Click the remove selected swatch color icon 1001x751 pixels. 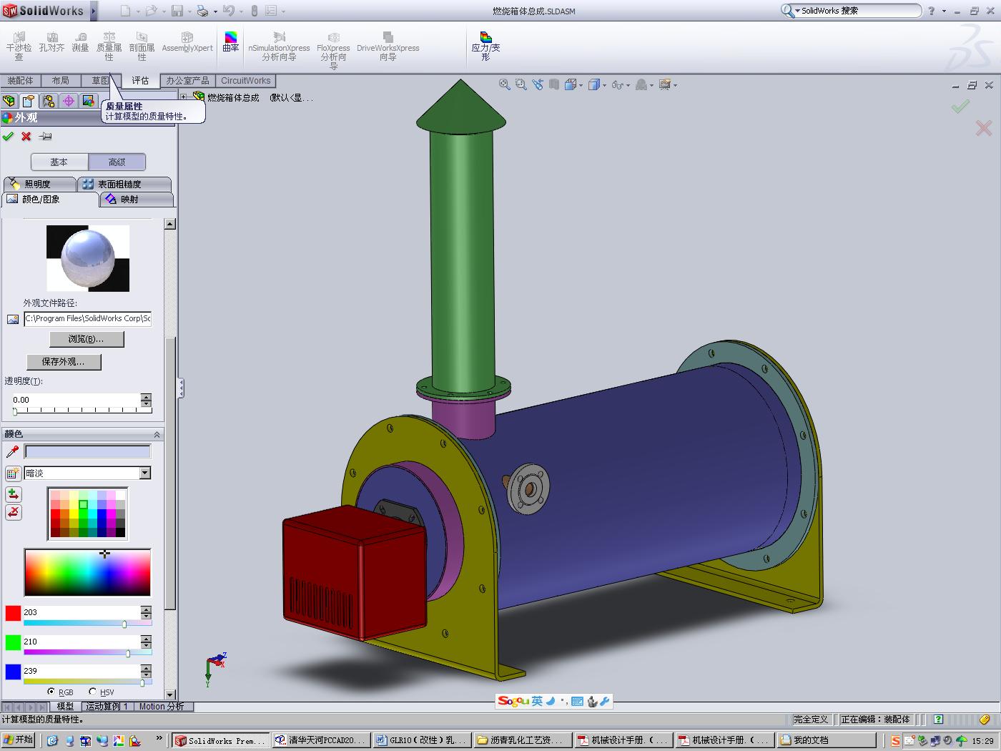pos(13,512)
